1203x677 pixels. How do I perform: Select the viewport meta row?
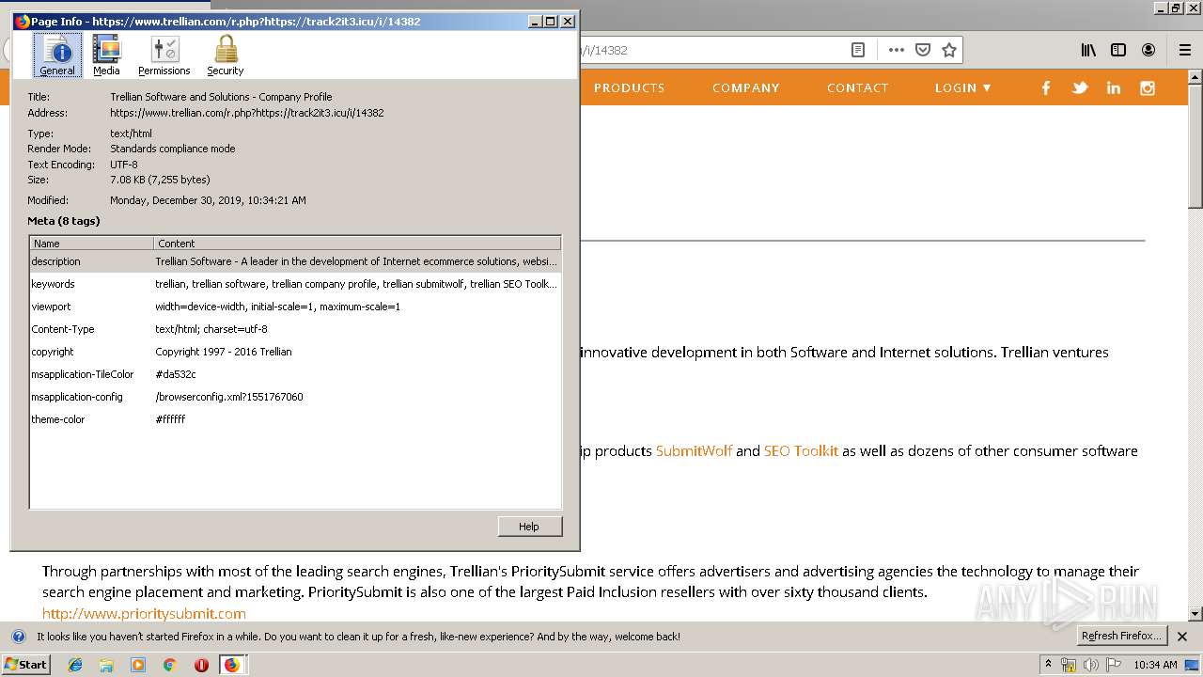click(x=295, y=307)
